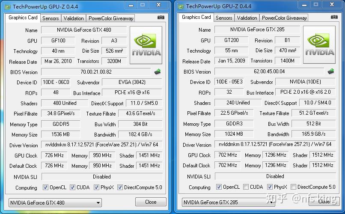
Task: Minimize the GTX 480 GPU-Z window
Action: coord(131,5)
